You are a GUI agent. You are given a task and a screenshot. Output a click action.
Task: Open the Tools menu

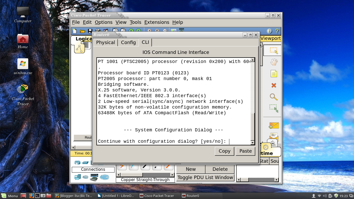coord(135,22)
